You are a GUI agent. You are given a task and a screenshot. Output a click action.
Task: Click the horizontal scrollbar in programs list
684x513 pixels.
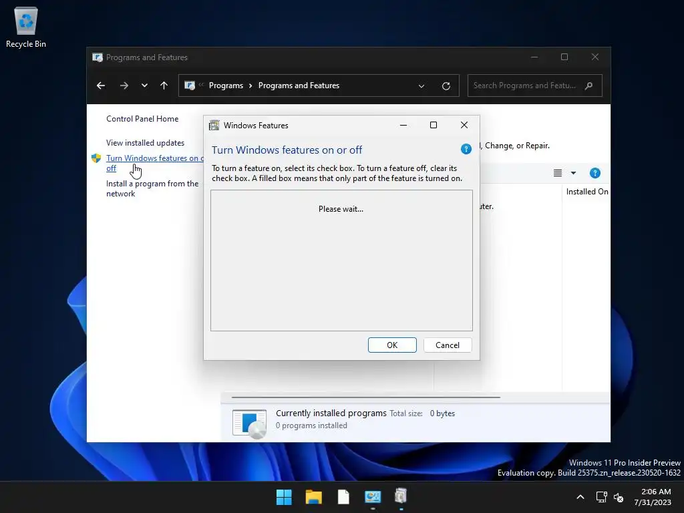(365, 397)
